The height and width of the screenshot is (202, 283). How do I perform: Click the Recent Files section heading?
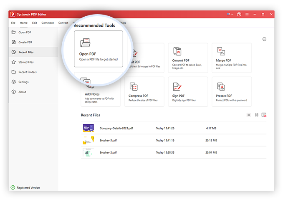(x=91, y=115)
